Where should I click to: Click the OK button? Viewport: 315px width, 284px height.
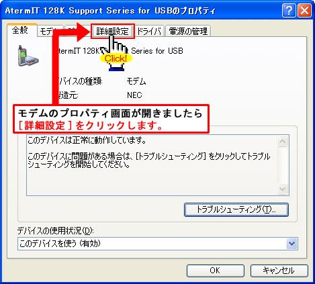[215, 271]
